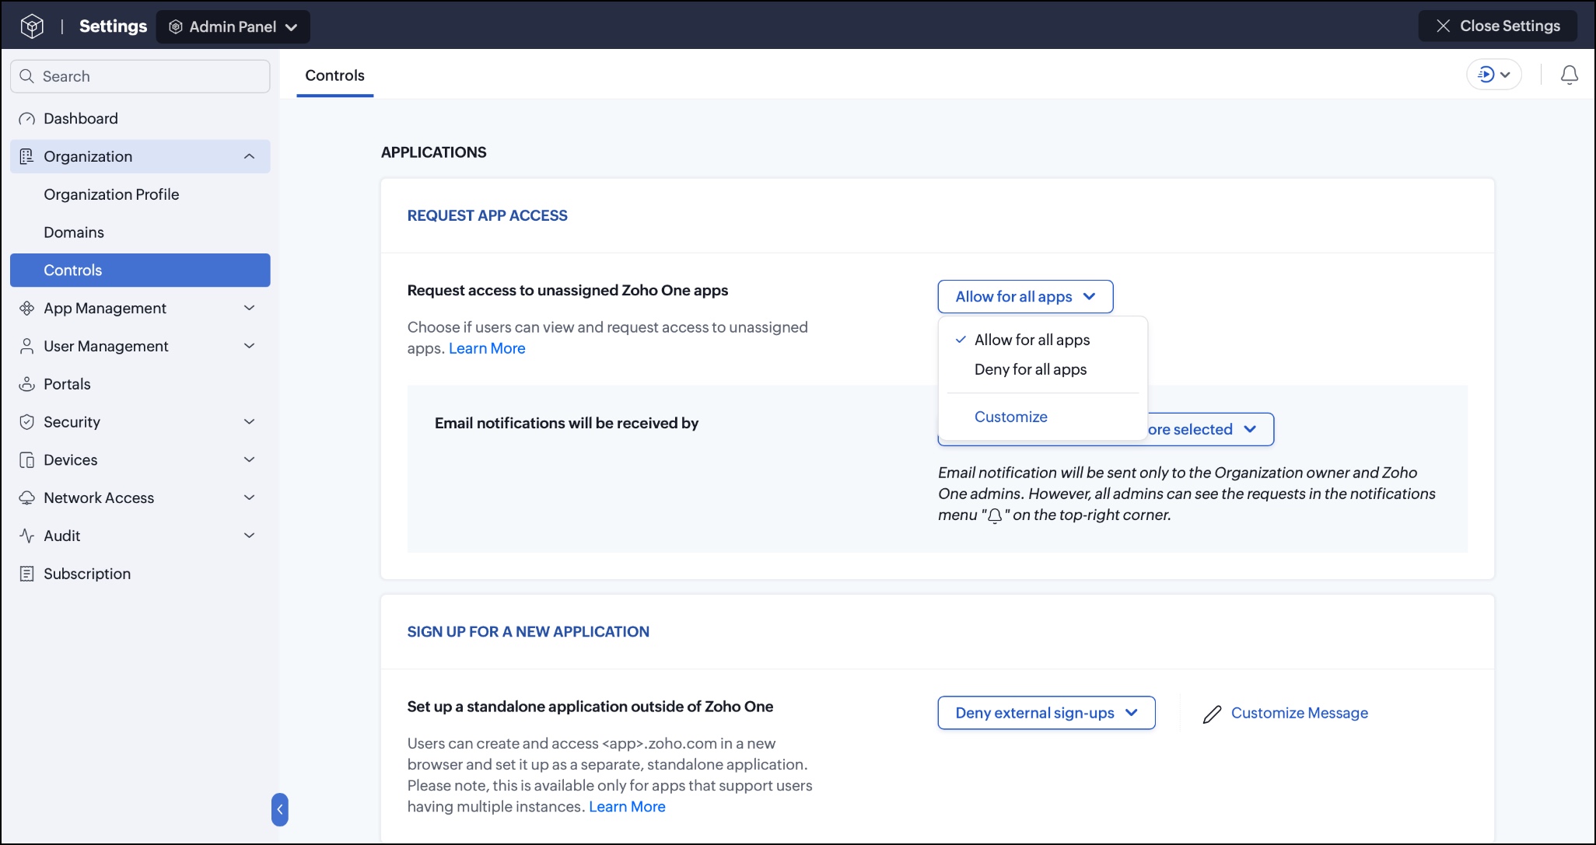The width and height of the screenshot is (1596, 845).
Task: Click the Close Settings button
Action: 1498,26
